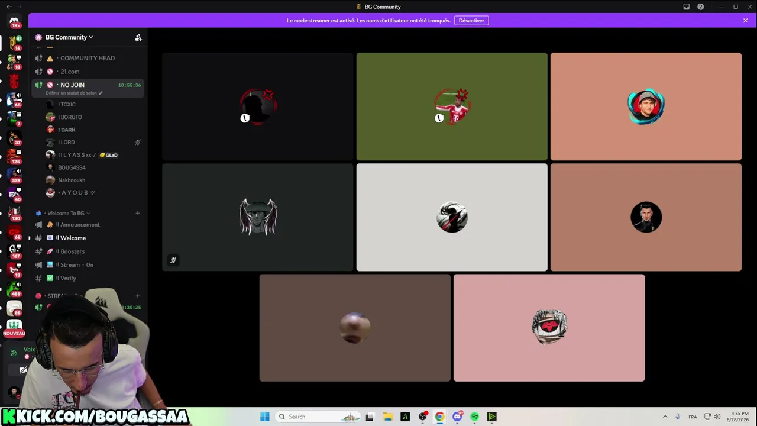The height and width of the screenshot is (426, 757).
Task: Select the pink tile with masked avatar
Action: pyautogui.click(x=549, y=328)
